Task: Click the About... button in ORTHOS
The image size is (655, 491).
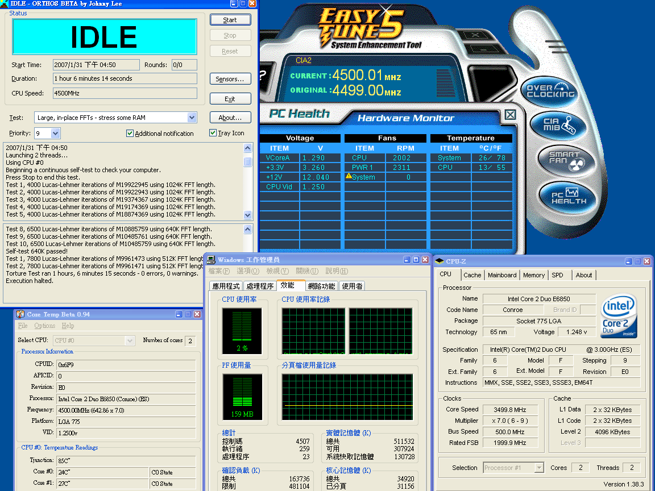Action: pos(230,117)
